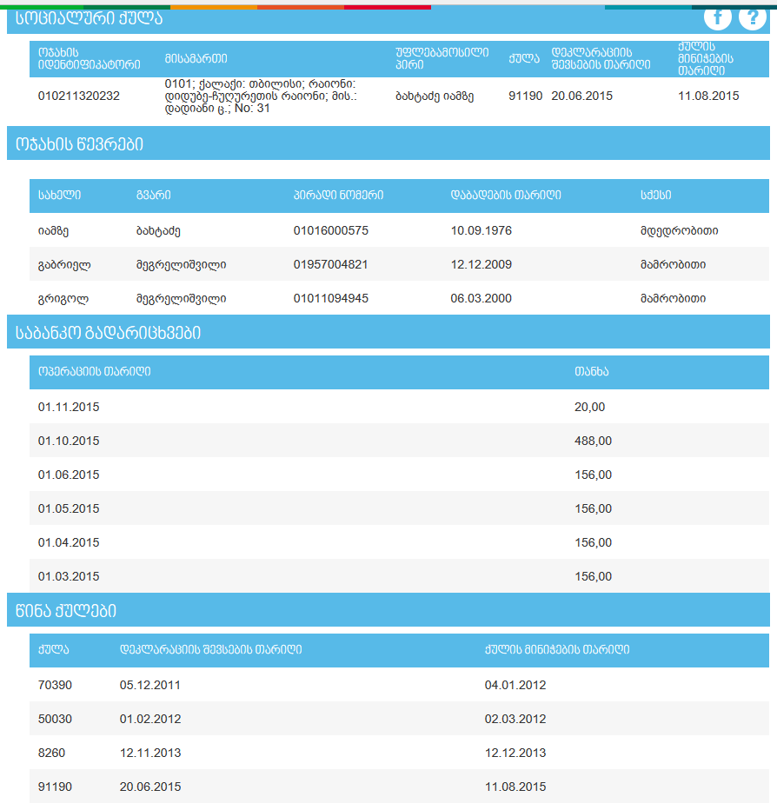Viewport: 777px width, 810px height.
Task: Click the 'სოციალური ქულა' section title
Action: pyautogui.click(x=89, y=17)
